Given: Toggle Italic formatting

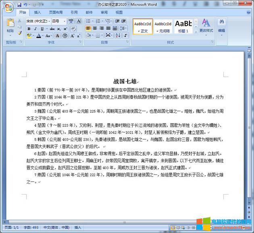Looking at the screenshot, I should [x=35, y=29].
